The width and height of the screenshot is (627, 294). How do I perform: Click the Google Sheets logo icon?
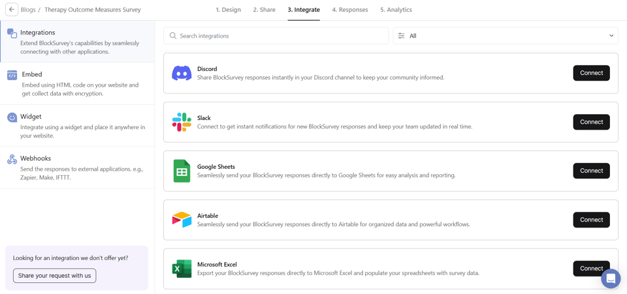182,171
